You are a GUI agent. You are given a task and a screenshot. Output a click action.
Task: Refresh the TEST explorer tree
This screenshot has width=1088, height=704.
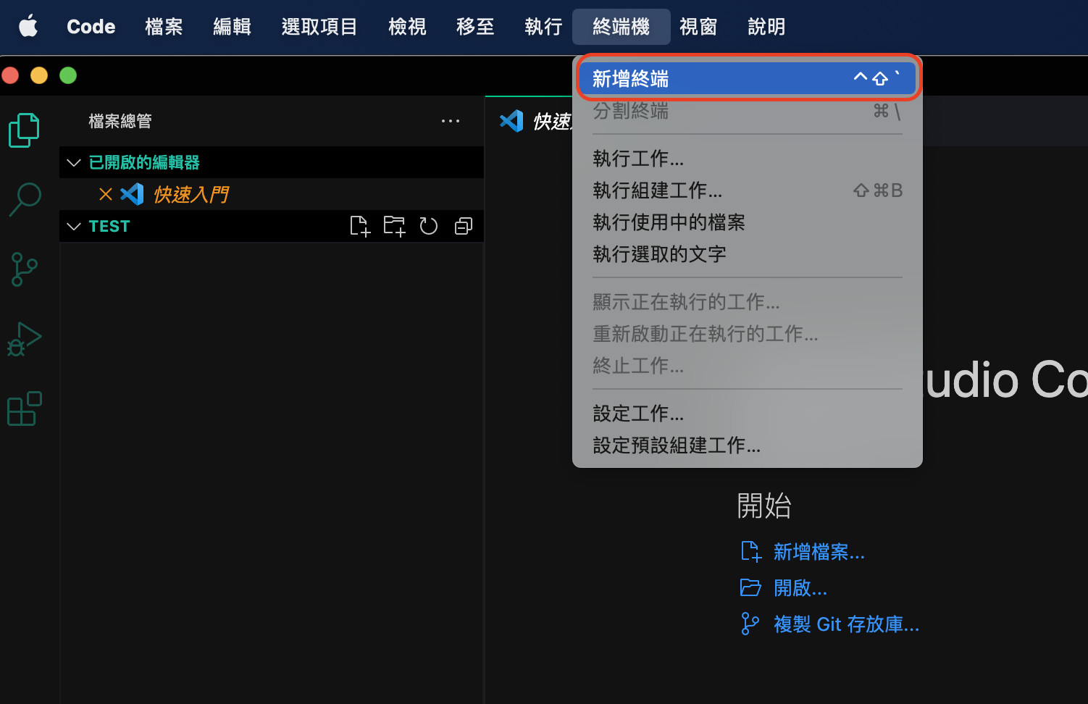coord(429,226)
